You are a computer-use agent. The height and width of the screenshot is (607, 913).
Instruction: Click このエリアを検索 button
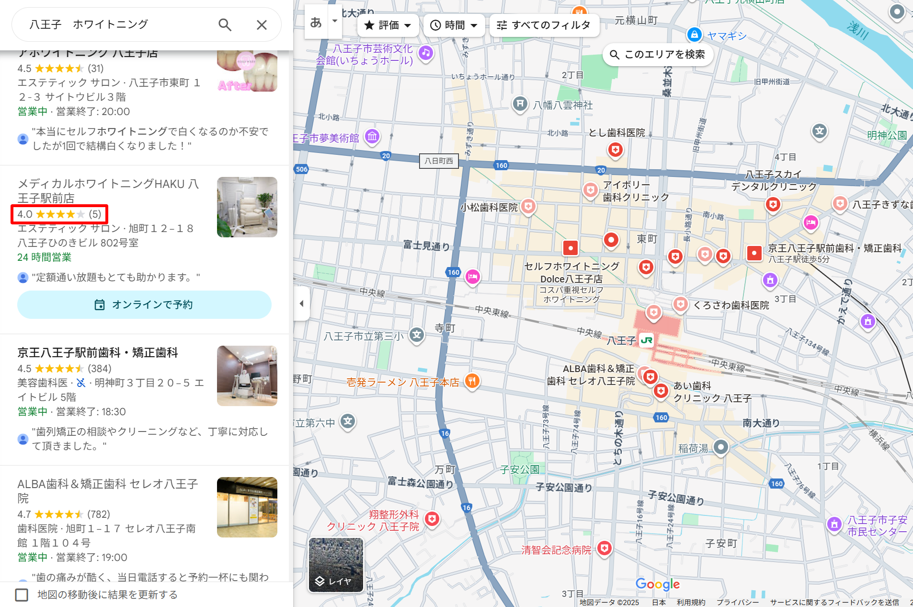(658, 55)
